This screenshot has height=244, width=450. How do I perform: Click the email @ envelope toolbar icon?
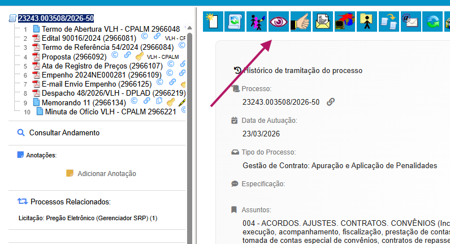pos(411,22)
